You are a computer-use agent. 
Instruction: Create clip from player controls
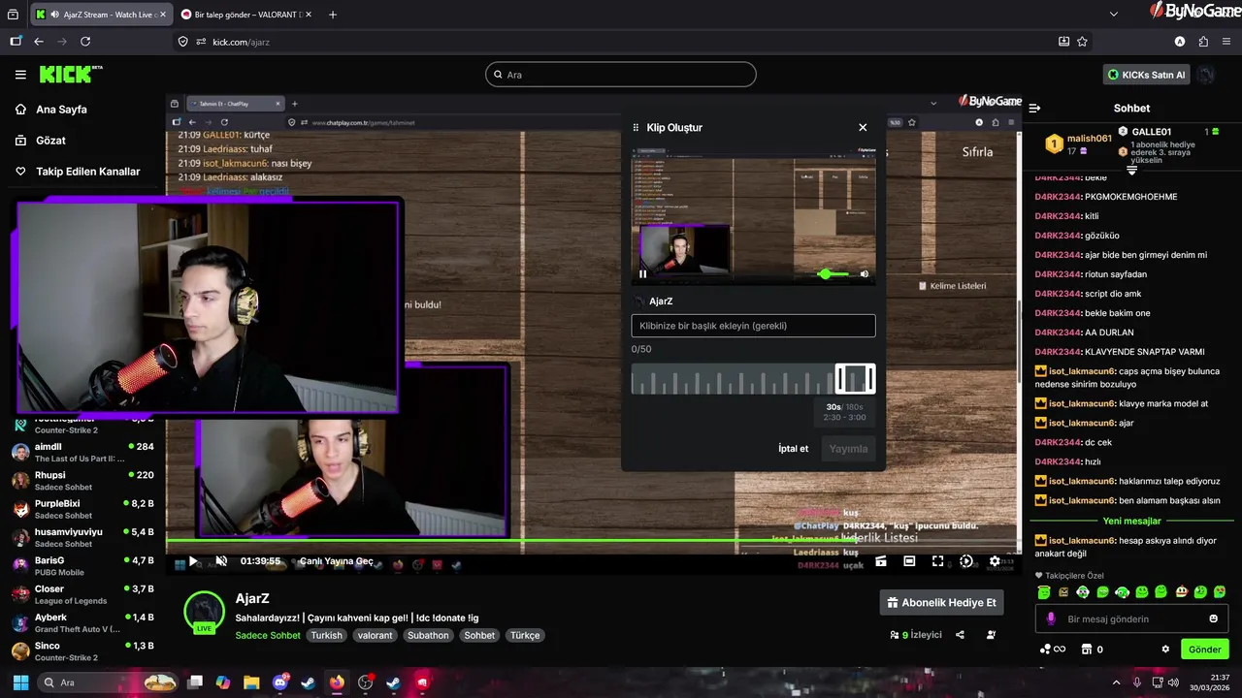[x=881, y=561]
